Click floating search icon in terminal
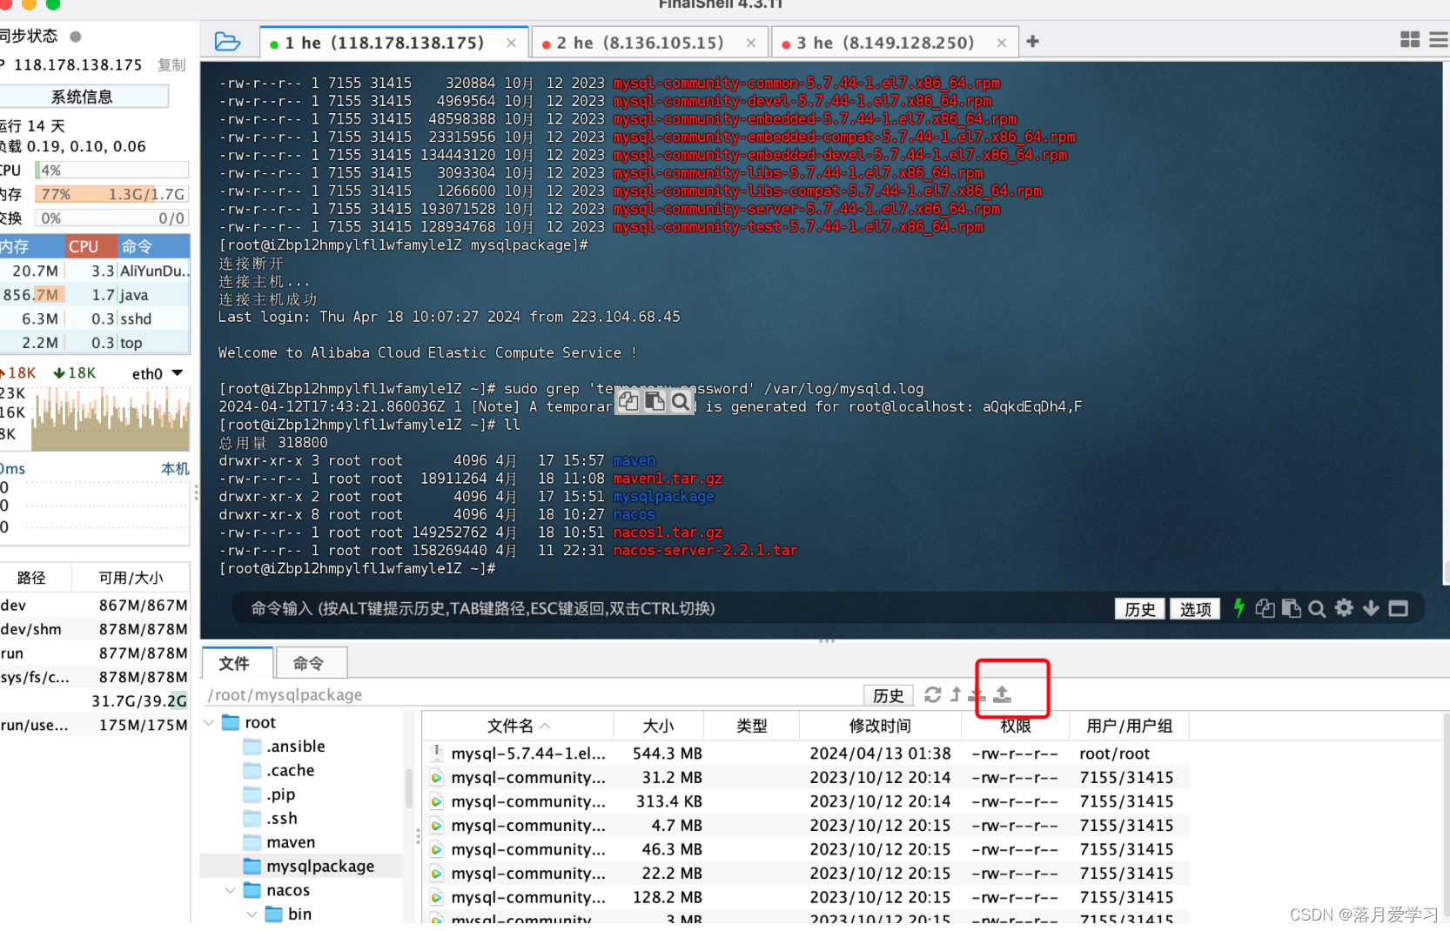Image resolution: width=1450 pixels, height=931 pixels. (681, 401)
